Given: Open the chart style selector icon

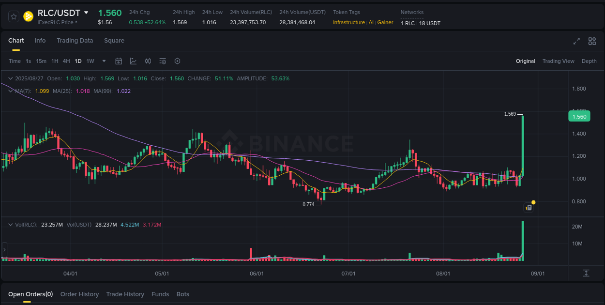Looking at the screenshot, I should coord(133,61).
